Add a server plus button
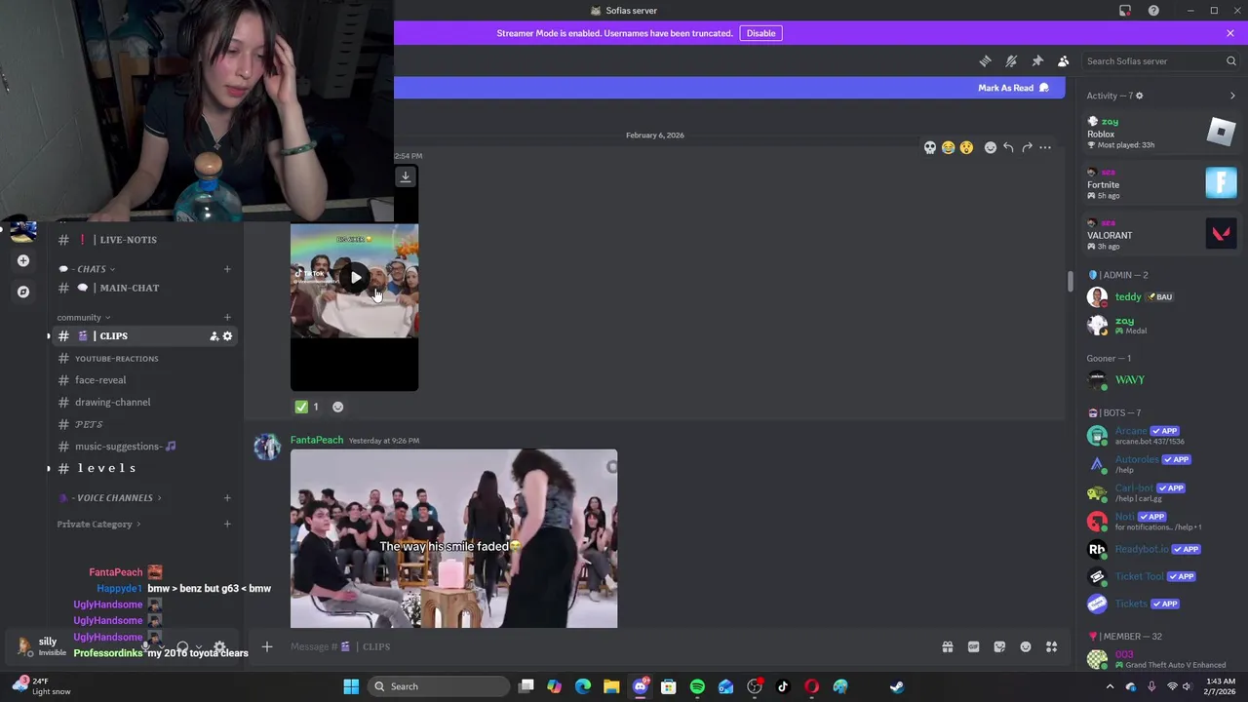This screenshot has width=1248, height=702. (23, 260)
